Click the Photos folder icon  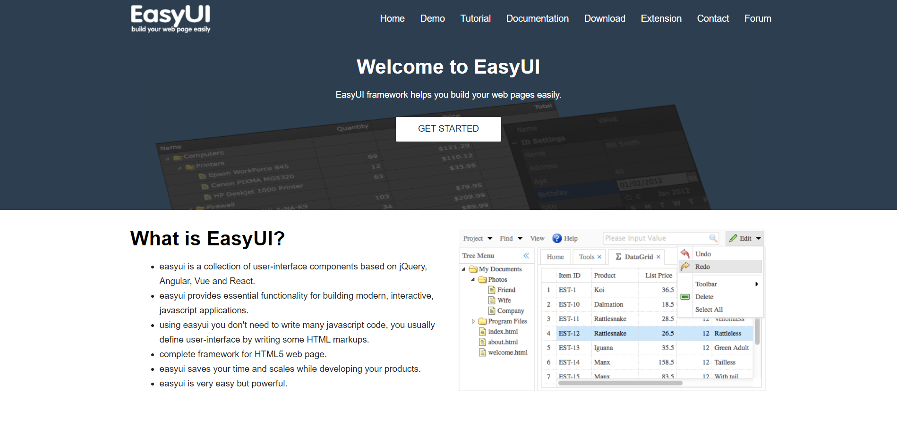point(482,279)
